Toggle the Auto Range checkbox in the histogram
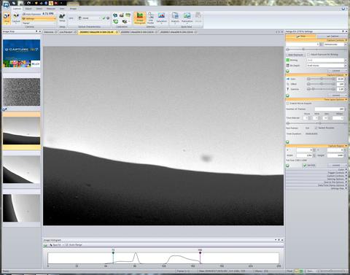Screen dimensions: 350x275 coord(67,245)
